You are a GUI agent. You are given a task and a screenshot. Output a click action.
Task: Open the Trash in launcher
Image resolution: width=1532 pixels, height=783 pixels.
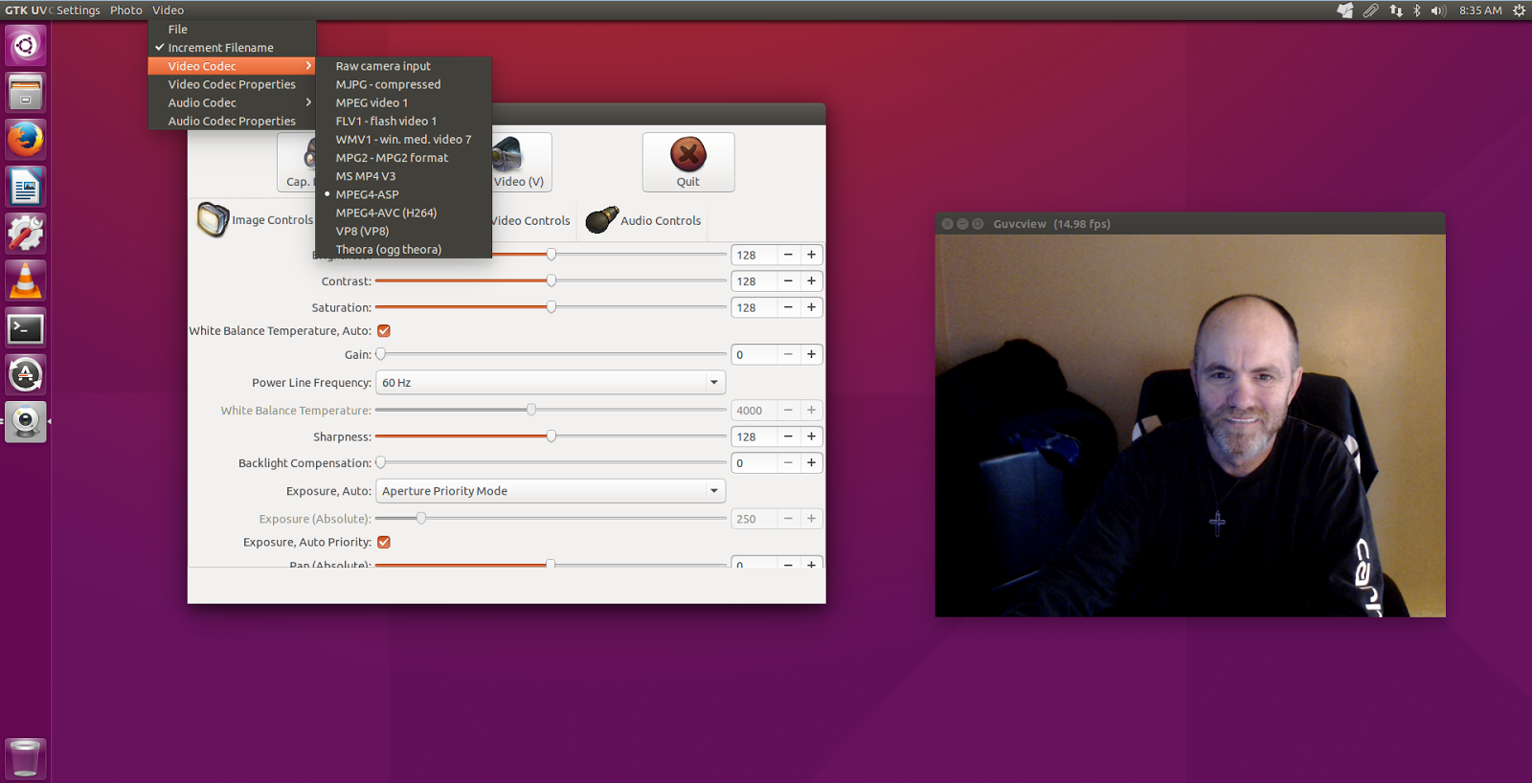tap(26, 757)
